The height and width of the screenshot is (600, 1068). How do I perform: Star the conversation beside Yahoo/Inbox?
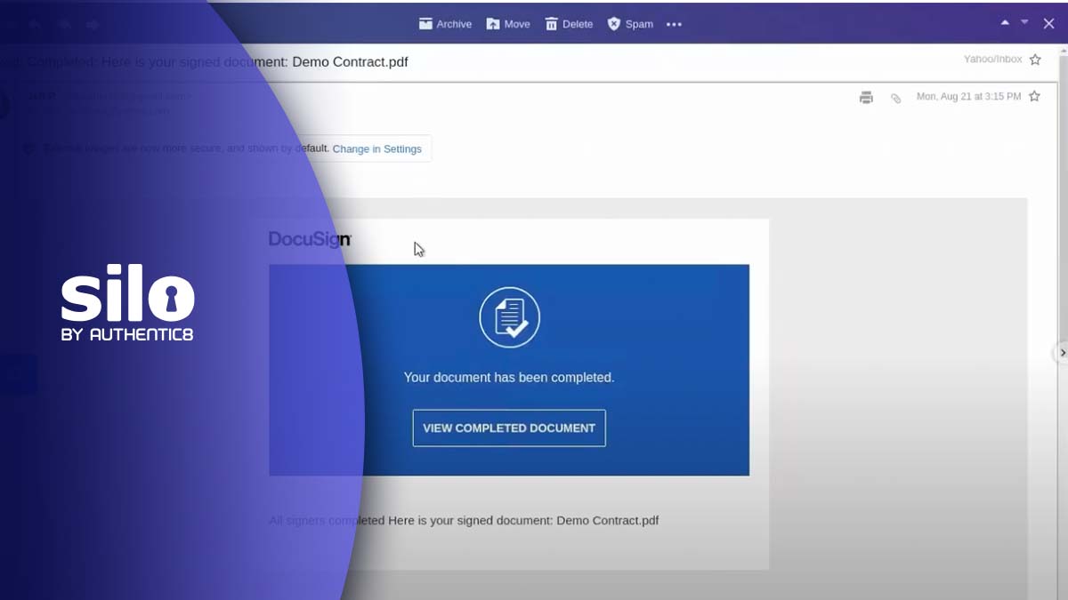pos(1035,60)
